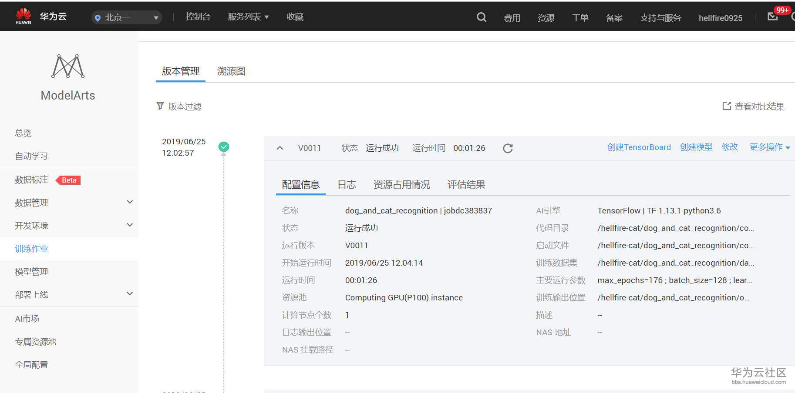This screenshot has height=393, width=795.
Task: Click the location pin icon
Action: [98, 18]
